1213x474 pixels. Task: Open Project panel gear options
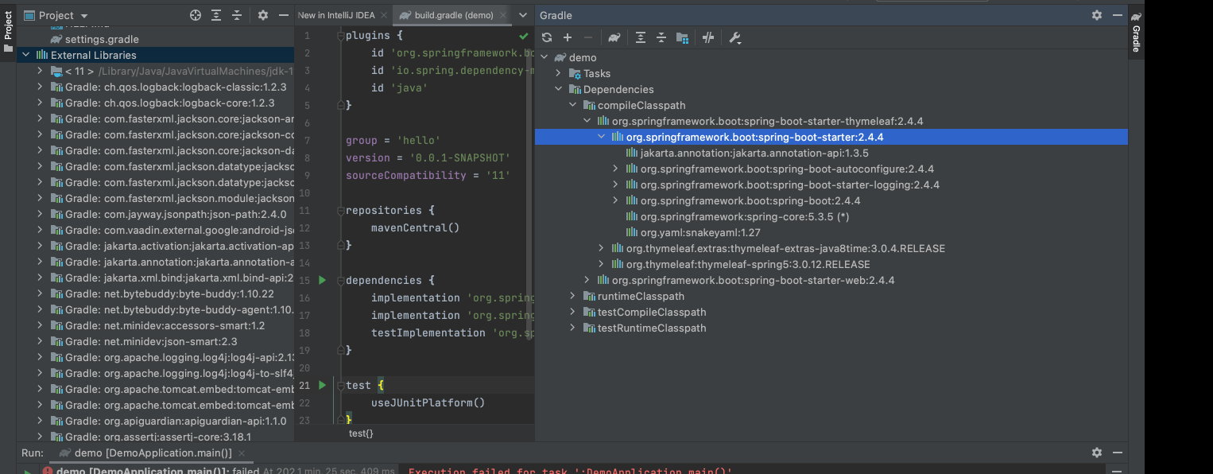[263, 15]
